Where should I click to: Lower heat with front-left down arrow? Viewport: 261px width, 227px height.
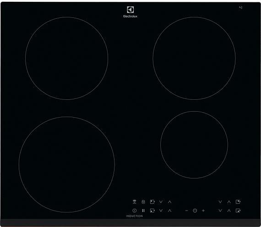(x=161, y=211)
